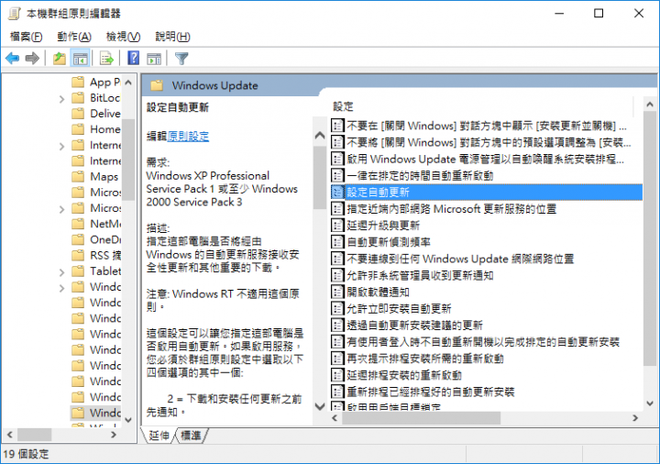The width and height of the screenshot is (660, 464).
Task: Select 一律在排定的時間自動重新啟動 setting
Action: 420,175
